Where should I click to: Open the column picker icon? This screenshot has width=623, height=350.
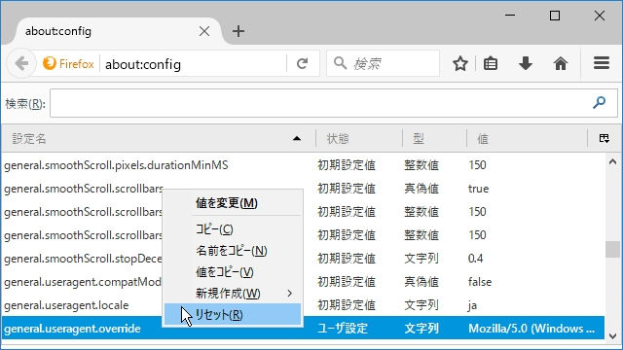click(x=604, y=138)
